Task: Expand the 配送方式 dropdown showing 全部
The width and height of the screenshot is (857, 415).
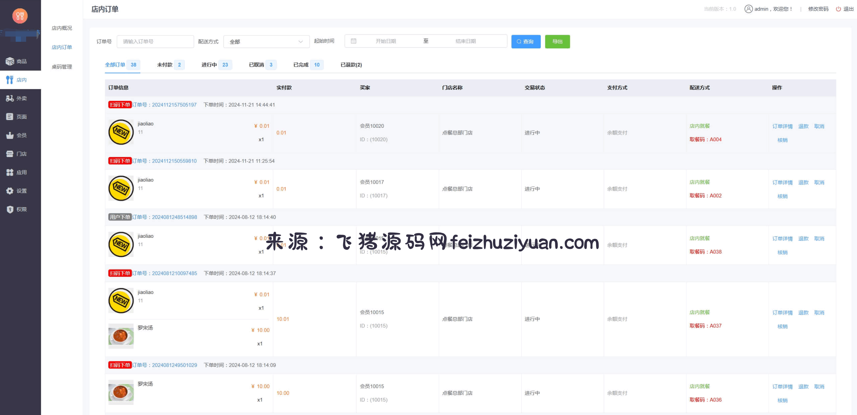Action: coord(266,42)
